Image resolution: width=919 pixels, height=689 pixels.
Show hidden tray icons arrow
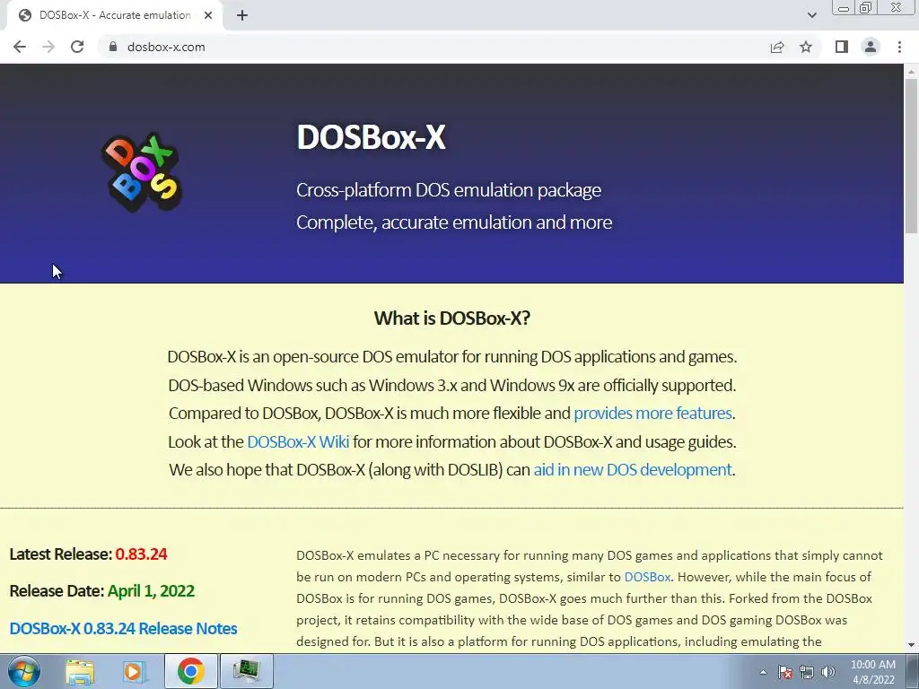pos(763,672)
